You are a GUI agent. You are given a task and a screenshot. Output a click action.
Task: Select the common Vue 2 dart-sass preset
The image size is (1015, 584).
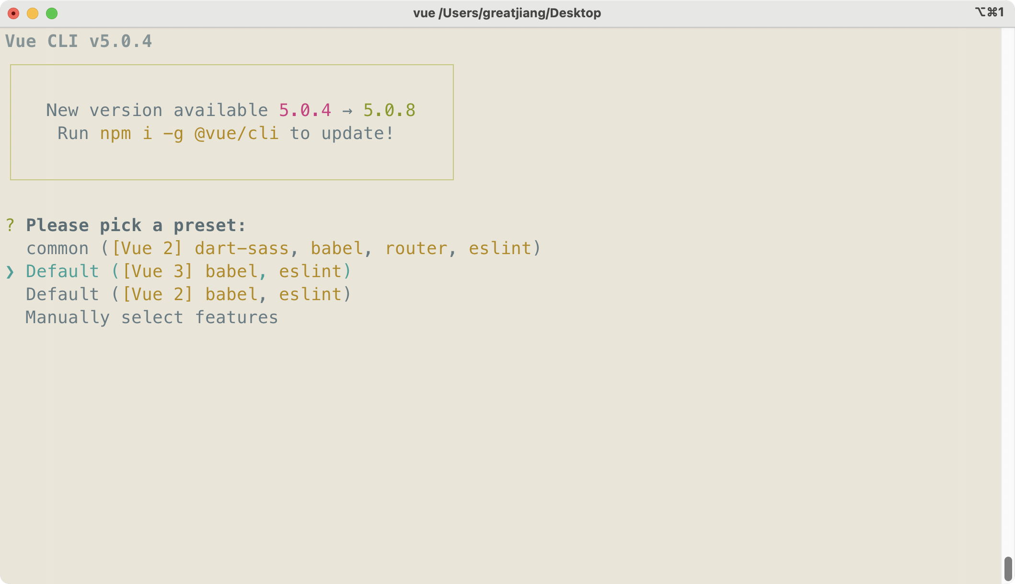click(283, 248)
